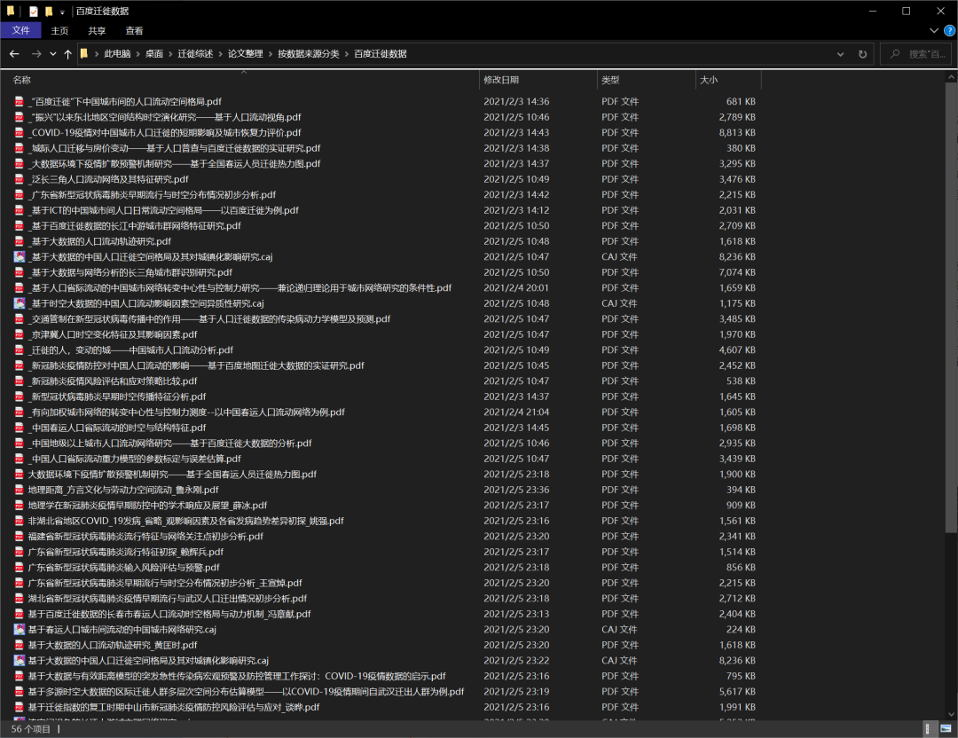
Task: Click 按数据来源分类 in the address breadcrumb
Action: (x=309, y=54)
